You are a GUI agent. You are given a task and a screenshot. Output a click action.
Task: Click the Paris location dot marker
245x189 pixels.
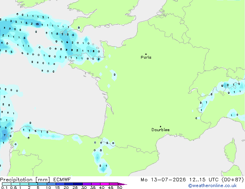tap(146, 54)
